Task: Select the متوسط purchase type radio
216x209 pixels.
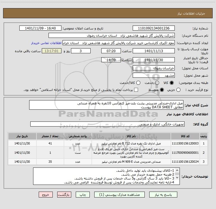Action: pos(162,90)
